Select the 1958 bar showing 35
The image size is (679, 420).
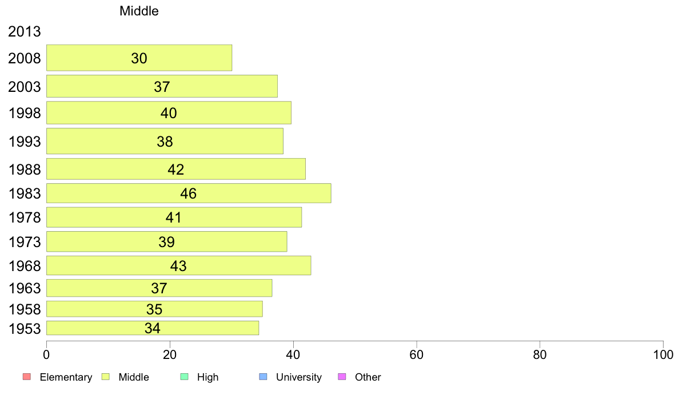[154, 309]
